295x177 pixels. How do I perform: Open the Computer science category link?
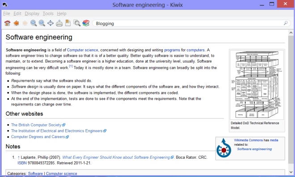tap(62, 173)
